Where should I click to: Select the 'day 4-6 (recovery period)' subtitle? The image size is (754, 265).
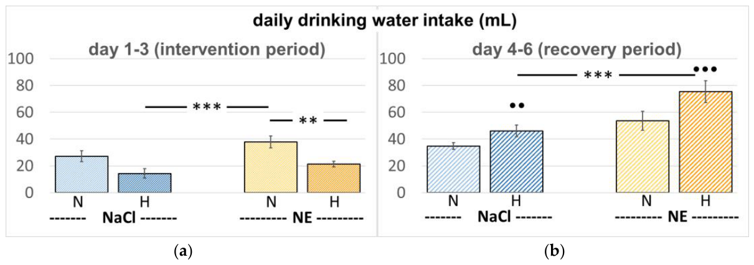[x=568, y=49]
